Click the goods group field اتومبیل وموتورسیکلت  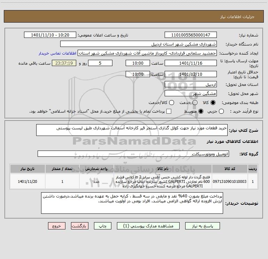coord(133,154)
